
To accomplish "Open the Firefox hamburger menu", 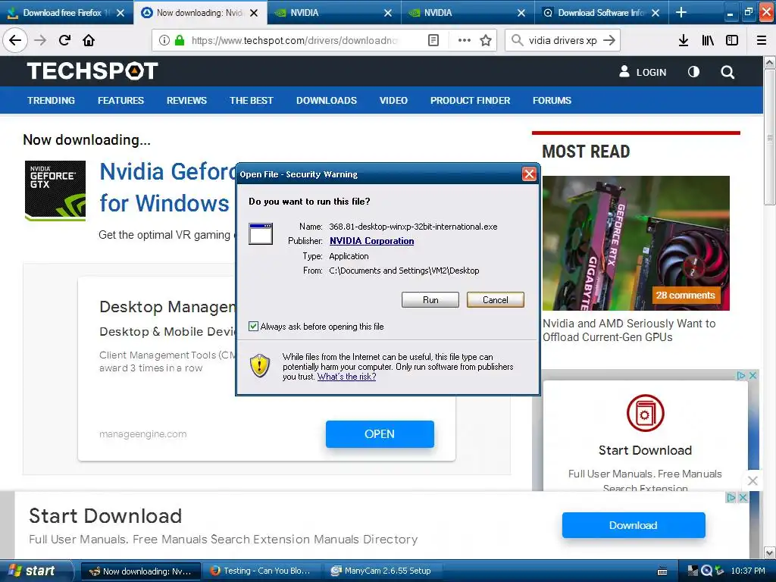I will coord(762,40).
